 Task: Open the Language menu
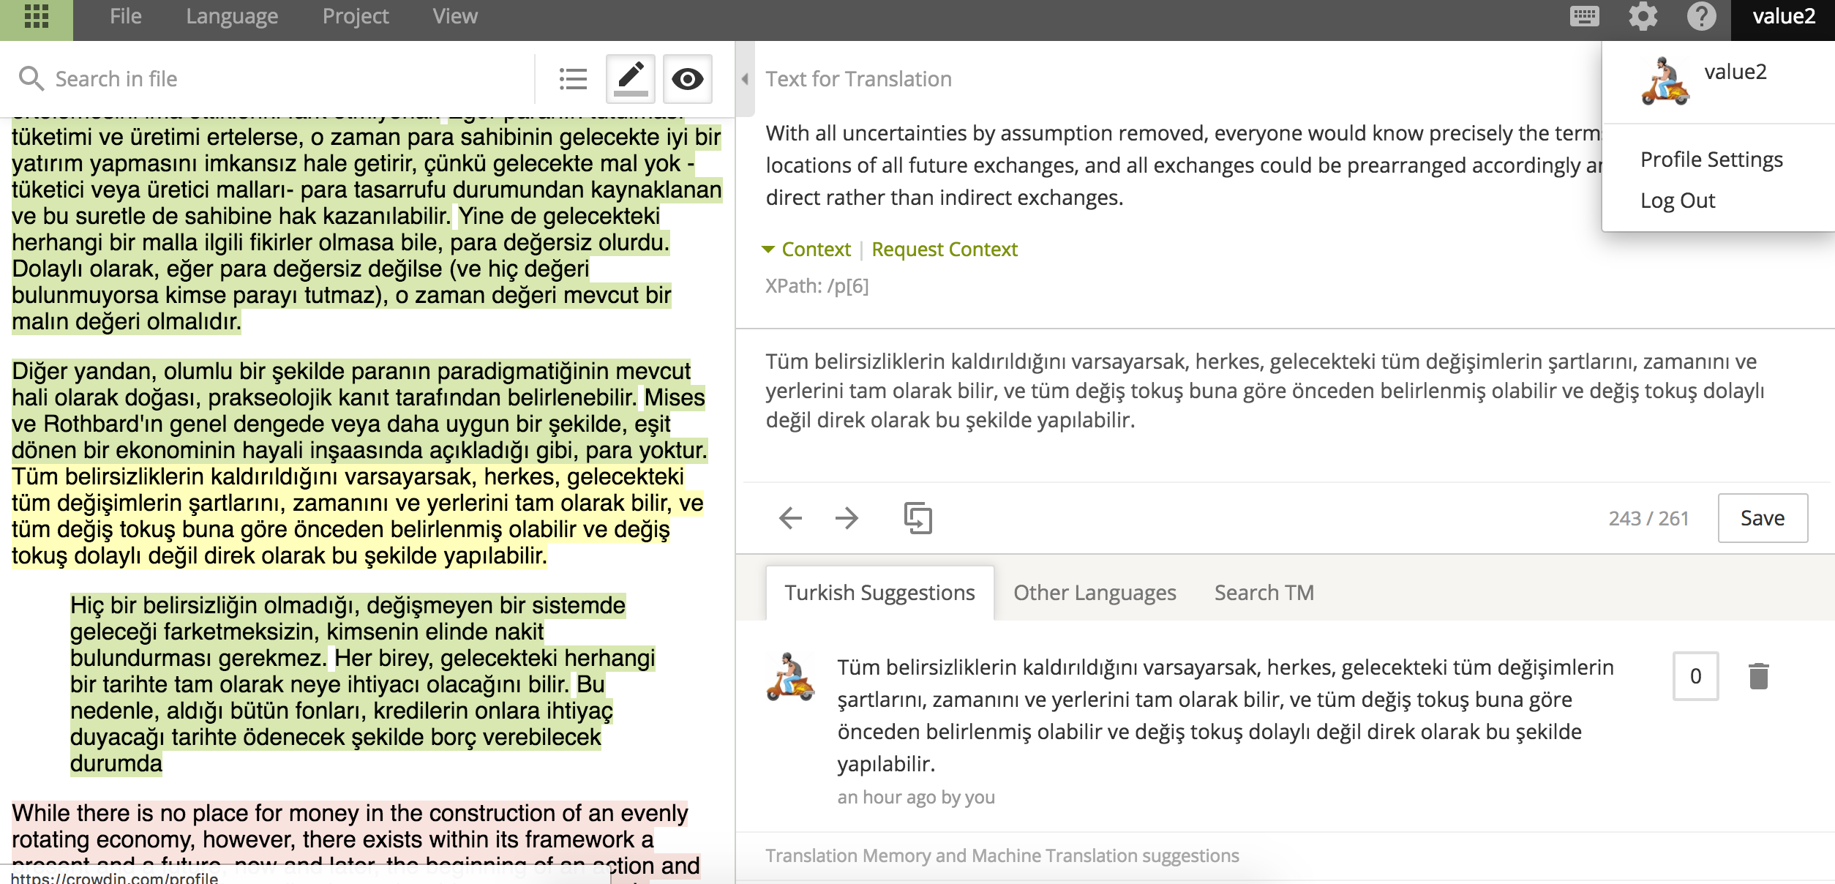coord(231,16)
